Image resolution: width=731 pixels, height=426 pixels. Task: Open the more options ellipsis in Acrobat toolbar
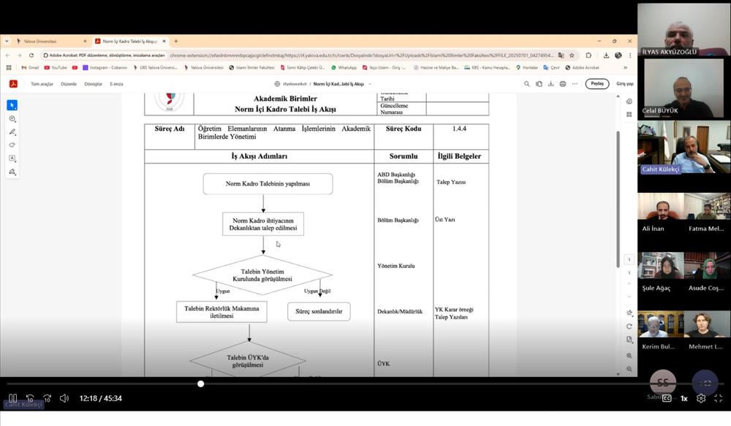pyautogui.click(x=575, y=84)
